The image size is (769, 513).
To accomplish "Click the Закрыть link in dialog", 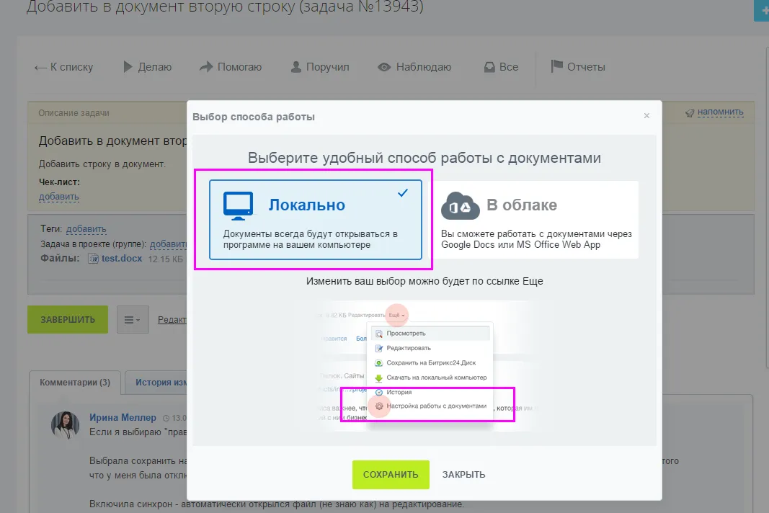I will [463, 475].
